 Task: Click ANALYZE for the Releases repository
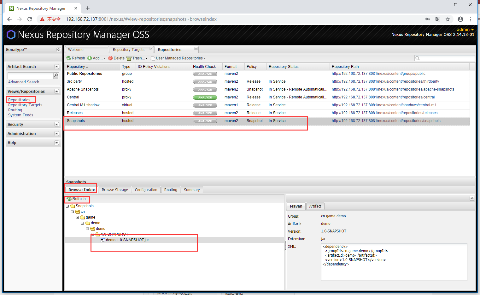click(x=205, y=113)
